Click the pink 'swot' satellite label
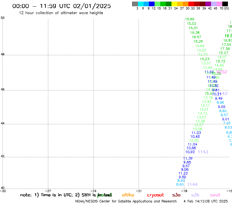This screenshot has width=232, height=204. tap(215, 195)
